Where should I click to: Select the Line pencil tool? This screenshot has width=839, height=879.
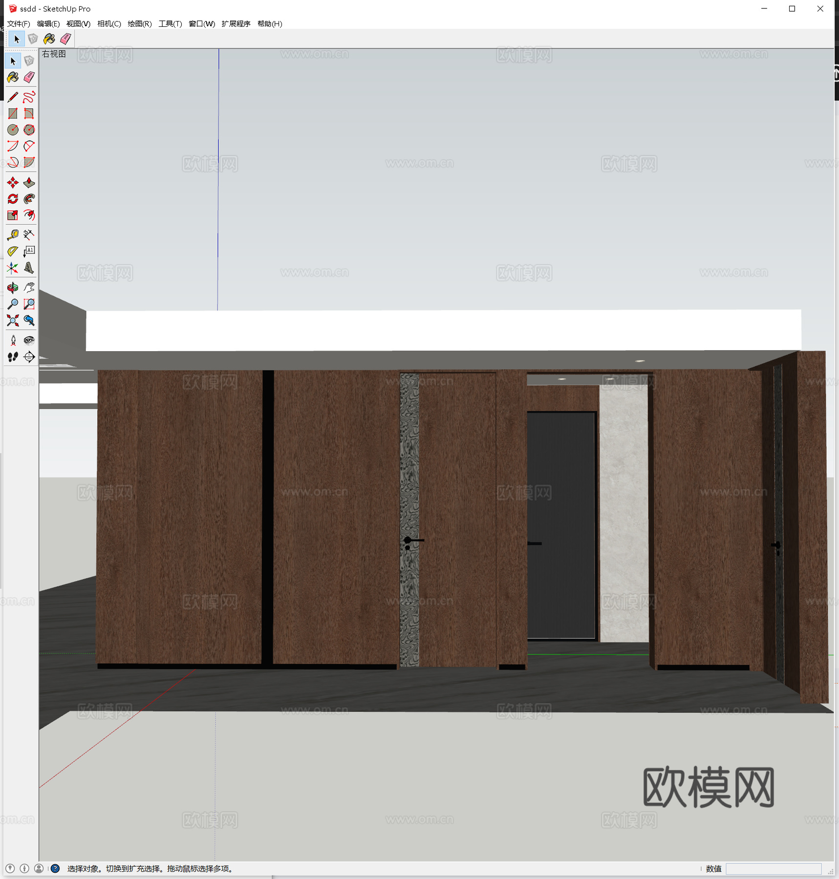pyautogui.click(x=13, y=97)
